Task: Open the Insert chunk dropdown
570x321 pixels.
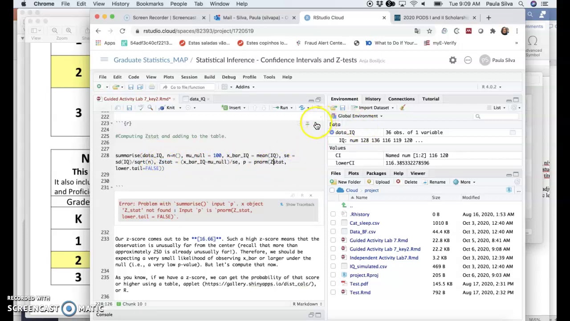Action: [x=235, y=107]
